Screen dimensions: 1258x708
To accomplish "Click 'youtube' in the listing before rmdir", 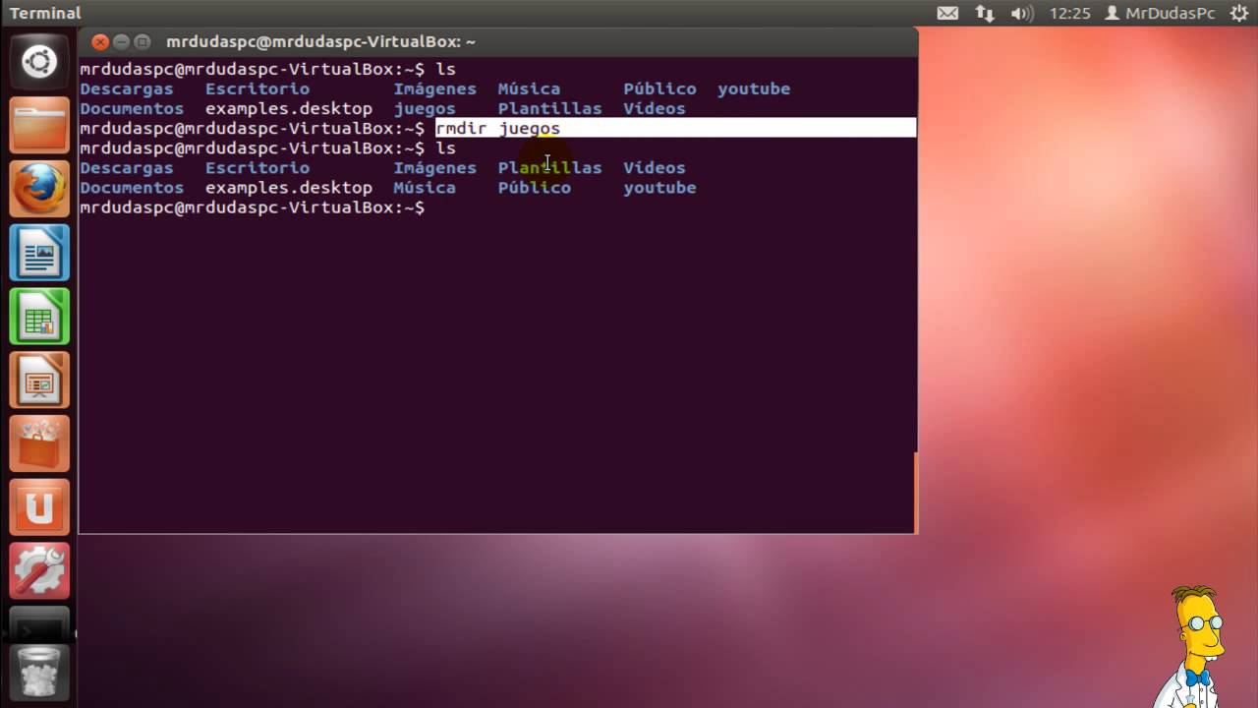I will 754,88.
